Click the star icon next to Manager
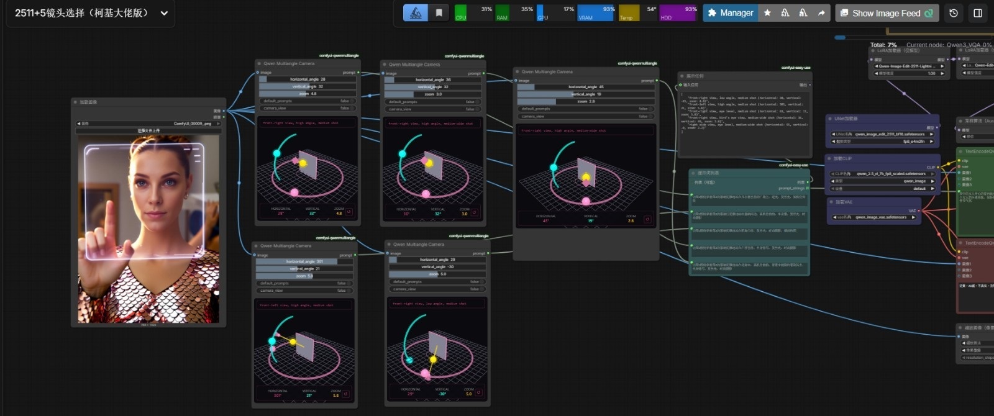994x416 pixels. click(x=767, y=13)
